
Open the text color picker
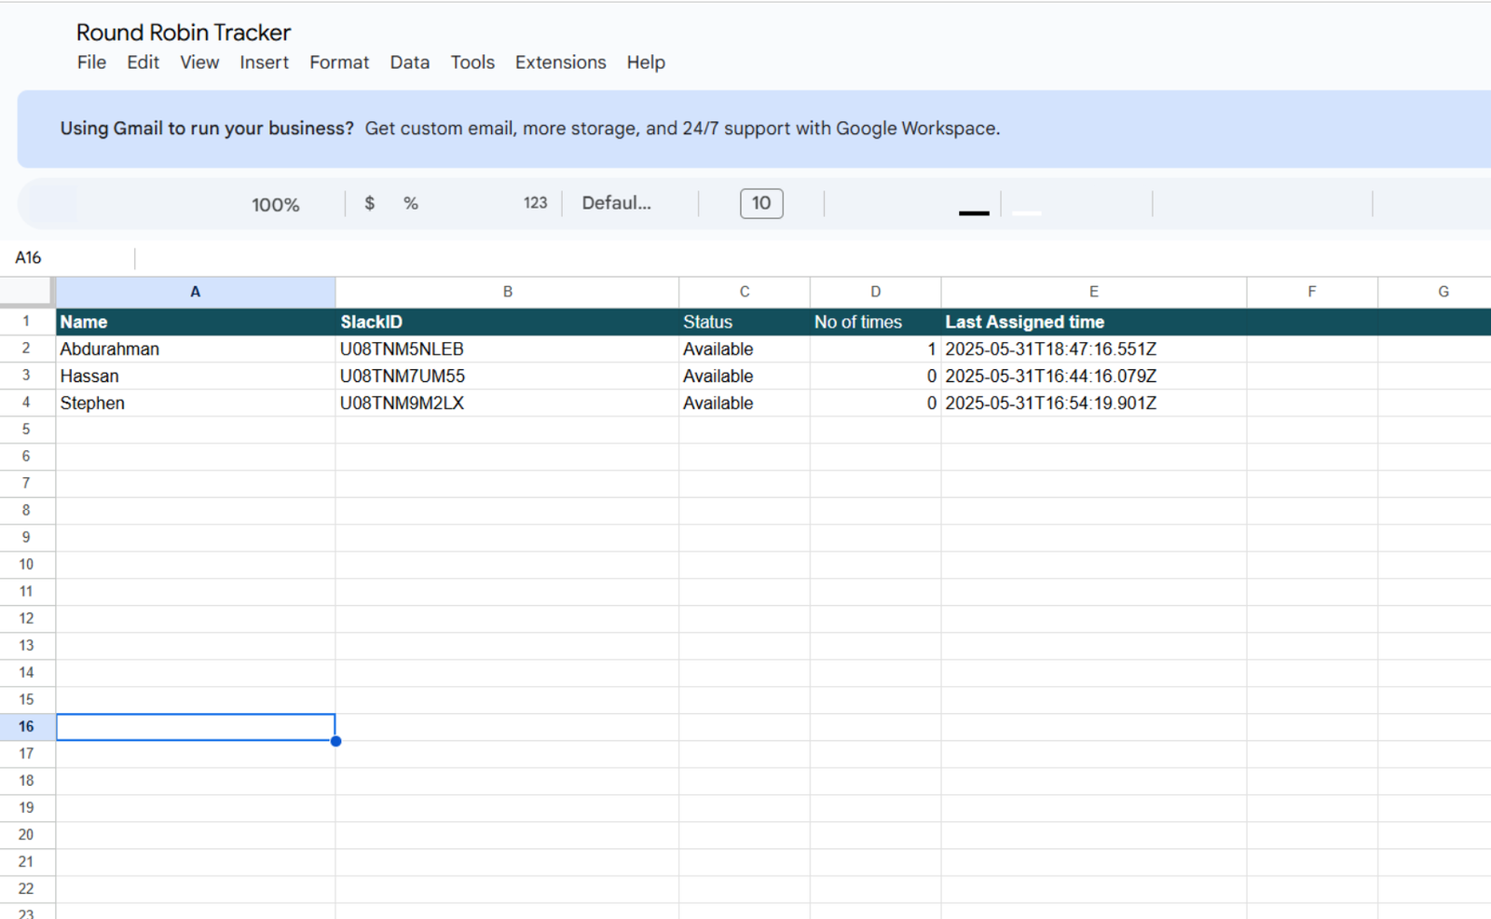point(974,203)
